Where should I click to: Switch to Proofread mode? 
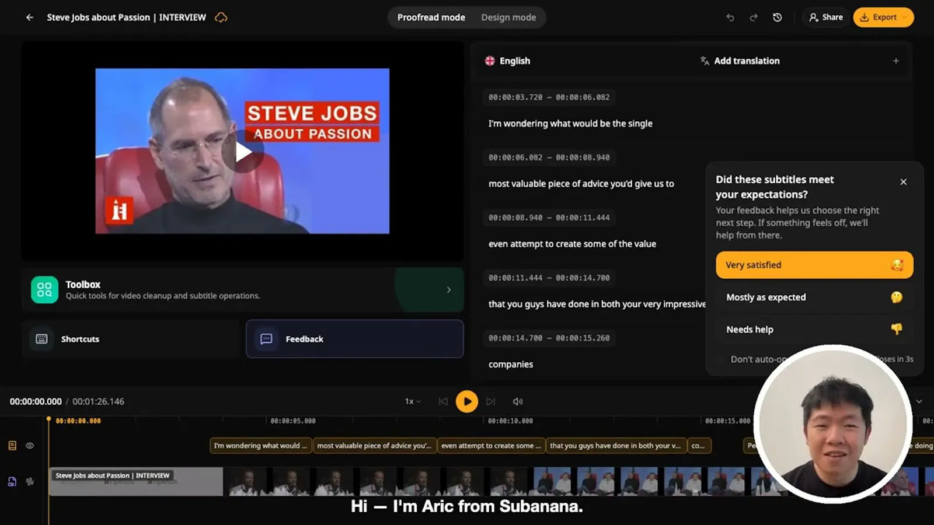point(431,17)
